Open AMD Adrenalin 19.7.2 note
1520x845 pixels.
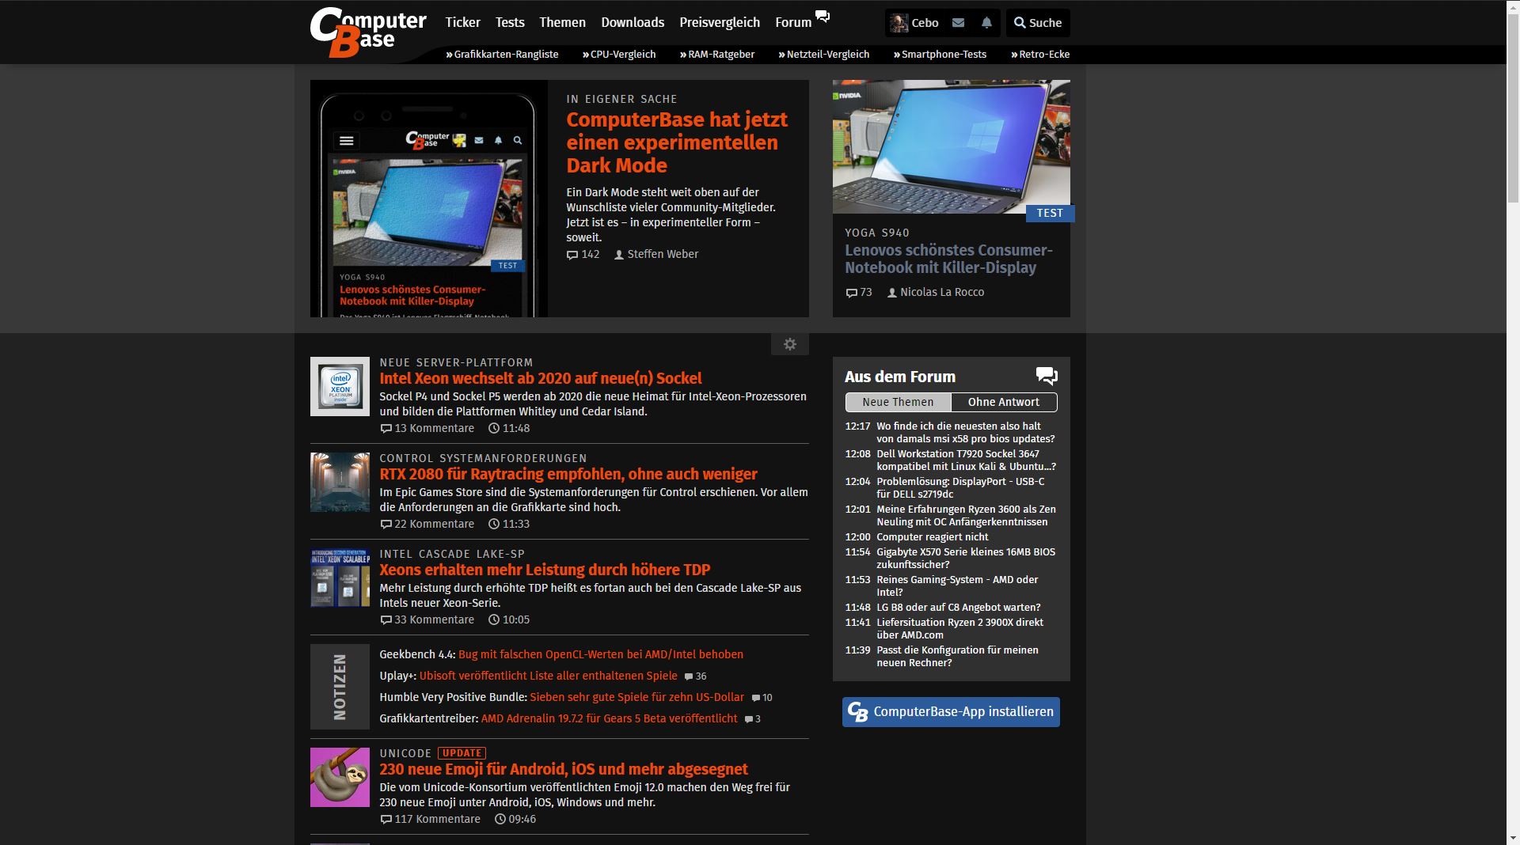[610, 718]
